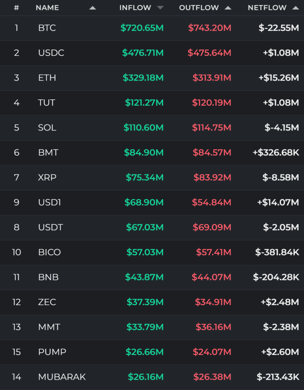
Task: Sort by the NAME column arrow
Action: (93, 8)
